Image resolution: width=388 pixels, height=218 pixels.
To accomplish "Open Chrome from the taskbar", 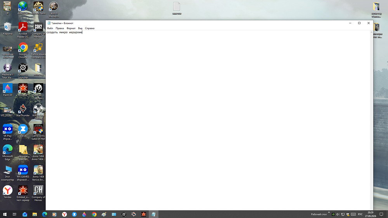I will [x=94, y=214].
